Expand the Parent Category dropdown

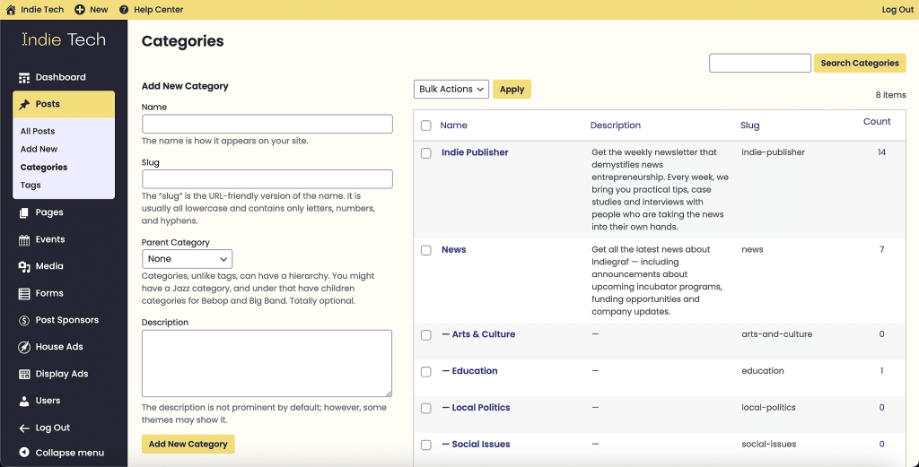click(x=187, y=259)
